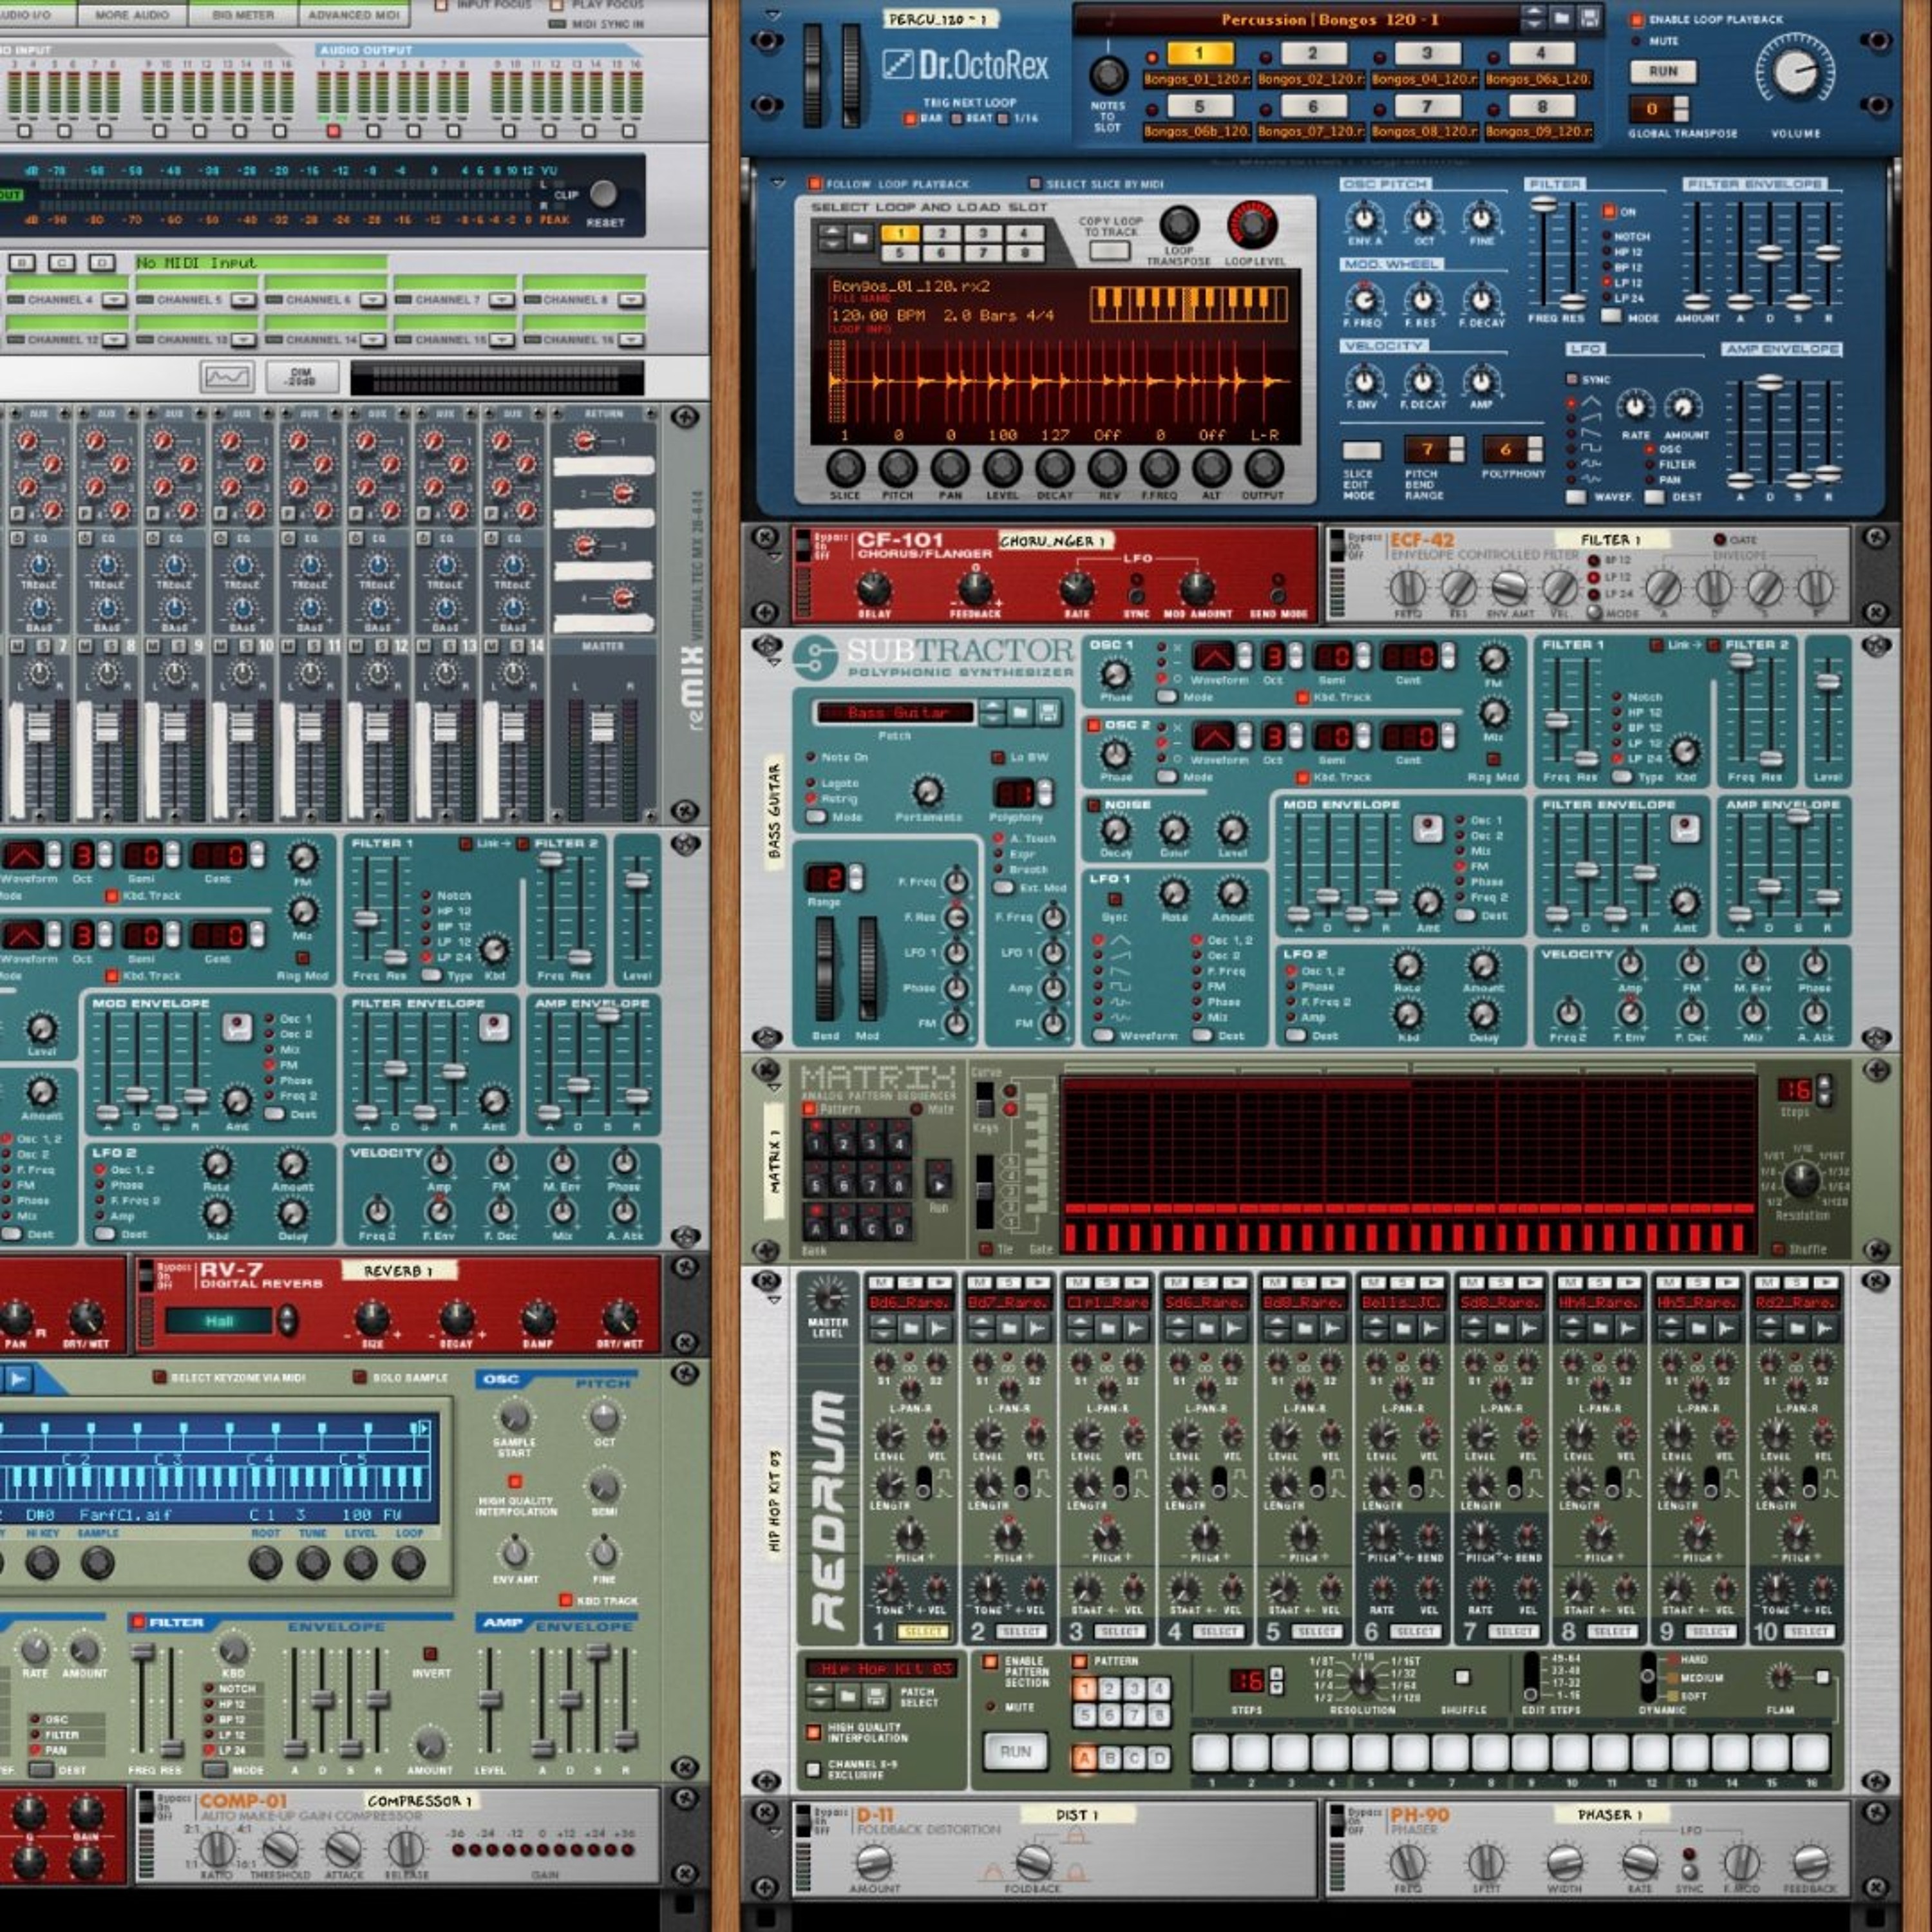Switch to the Big Meter tab
The width and height of the screenshot is (1932, 1932).
click(243, 14)
